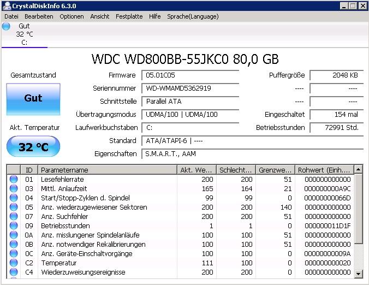Click the Seriennummer field WD-WMAMD5362919

(191, 88)
